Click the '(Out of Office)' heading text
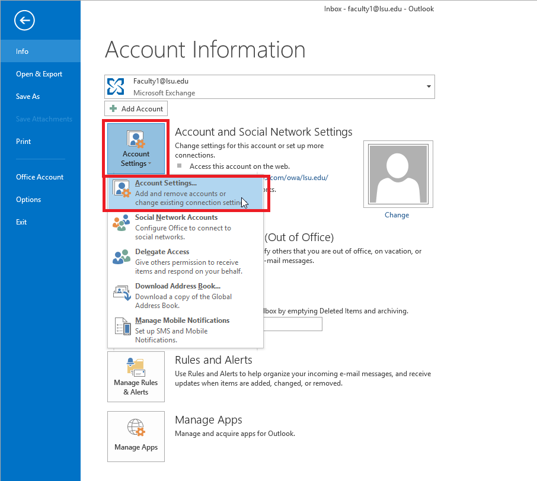 tap(299, 238)
